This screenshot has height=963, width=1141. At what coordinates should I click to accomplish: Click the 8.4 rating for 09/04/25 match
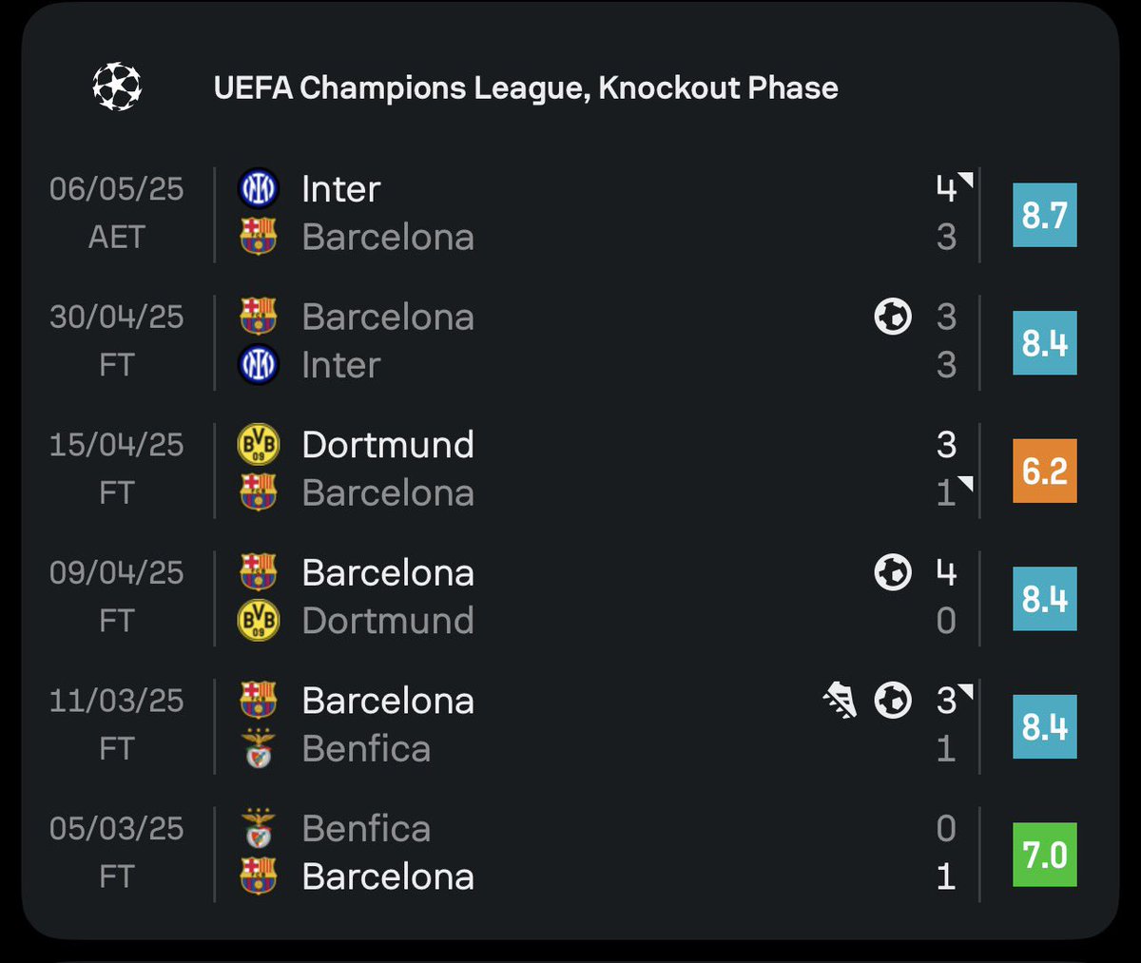point(1045,599)
